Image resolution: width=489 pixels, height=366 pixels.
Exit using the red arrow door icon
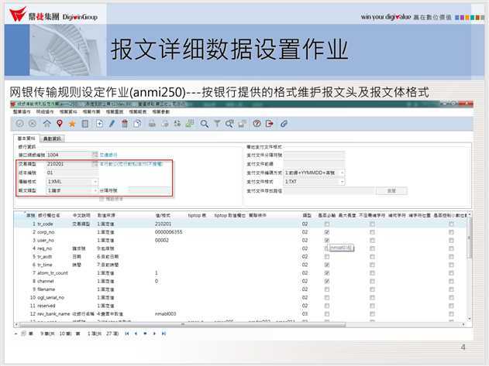(x=270, y=124)
